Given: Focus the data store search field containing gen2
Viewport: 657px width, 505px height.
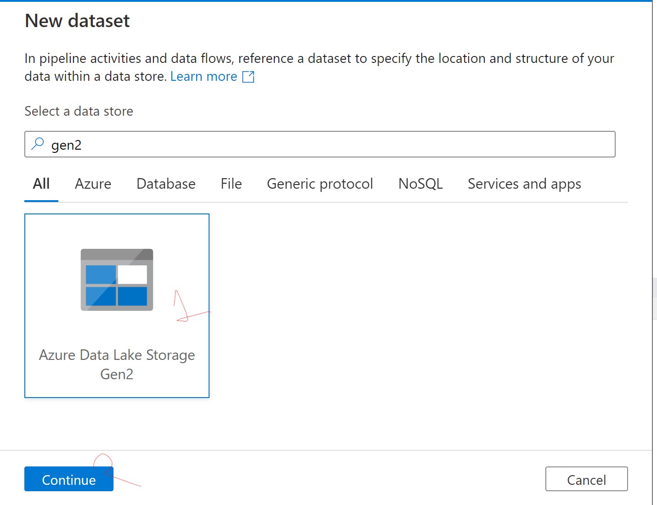Looking at the screenshot, I should click(322, 145).
